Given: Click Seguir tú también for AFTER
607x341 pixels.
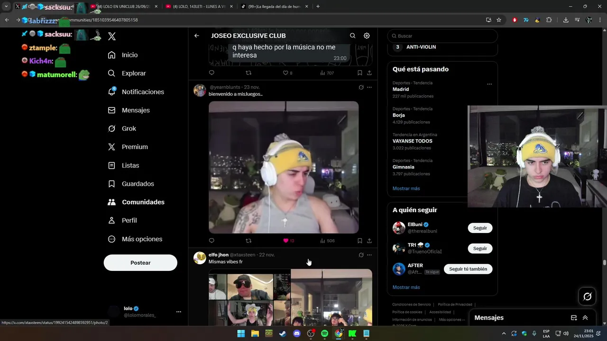Looking at the screenshot, I should [468, 269].
